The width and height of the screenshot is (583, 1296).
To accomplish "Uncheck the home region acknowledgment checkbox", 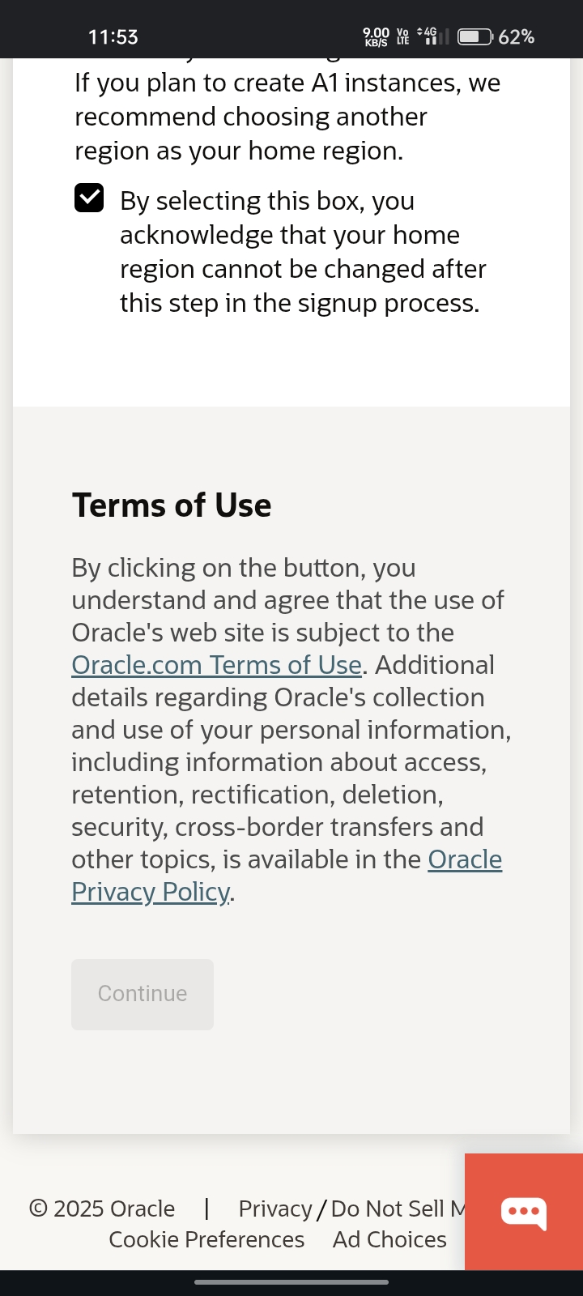I will [x=89, y=198].
